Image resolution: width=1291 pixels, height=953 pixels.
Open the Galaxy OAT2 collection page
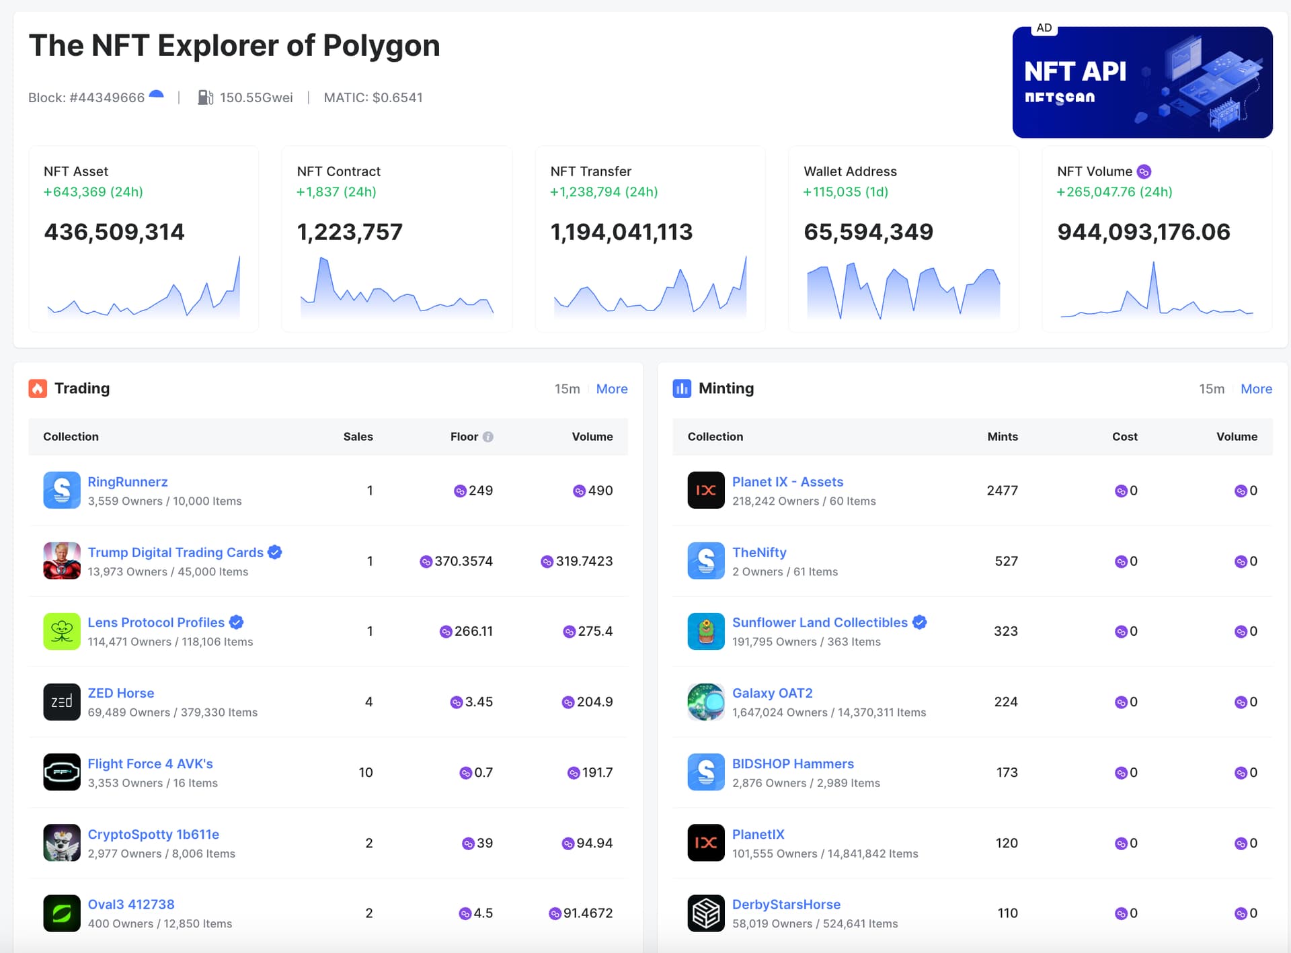coord(772,693)
